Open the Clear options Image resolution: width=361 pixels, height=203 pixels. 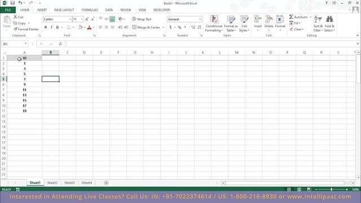tap(297, 29)
